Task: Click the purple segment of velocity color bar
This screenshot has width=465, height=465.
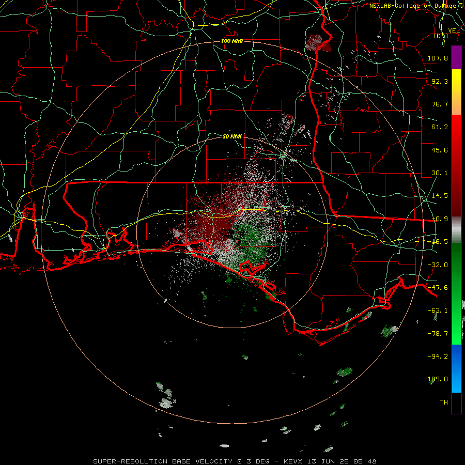Action: click(x=456, y=58)
